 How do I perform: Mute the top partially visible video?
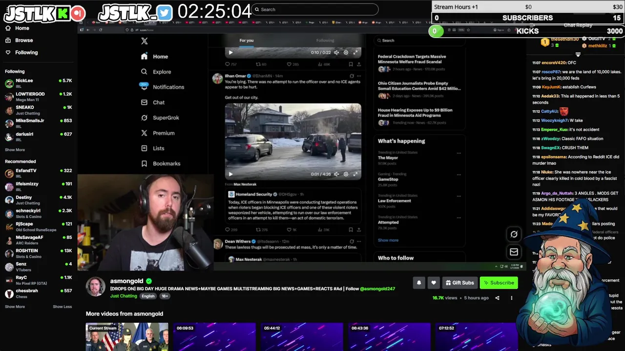pos(336,52)
